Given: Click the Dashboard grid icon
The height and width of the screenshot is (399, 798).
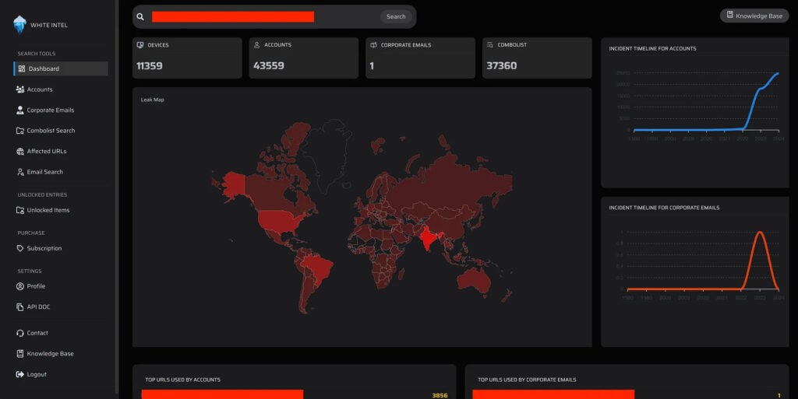Looking at the screenshot, I should click(21, 68).
